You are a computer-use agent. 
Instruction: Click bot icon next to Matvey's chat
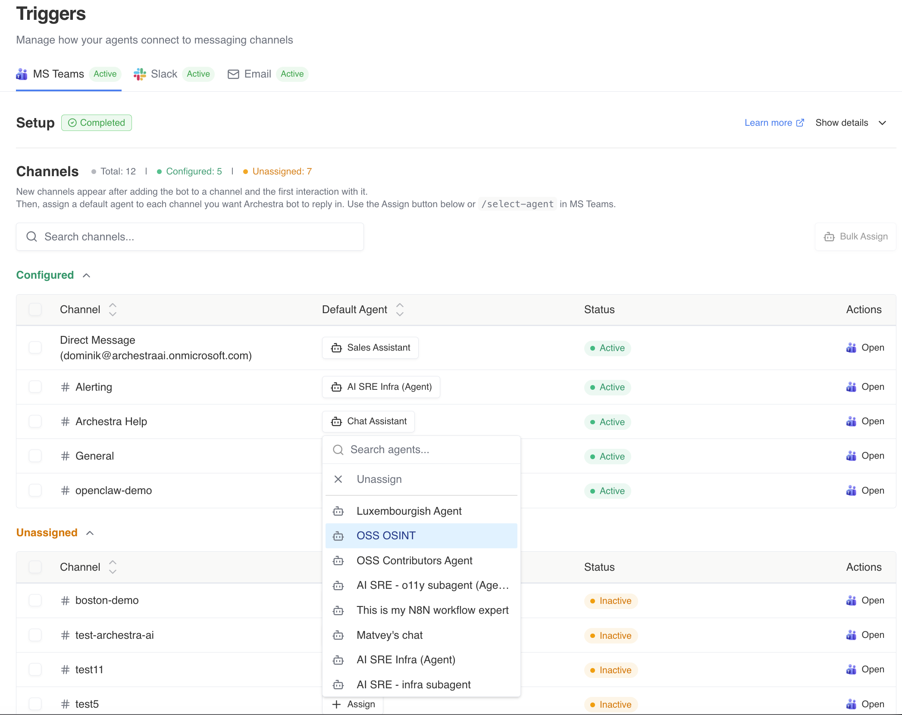338,635
